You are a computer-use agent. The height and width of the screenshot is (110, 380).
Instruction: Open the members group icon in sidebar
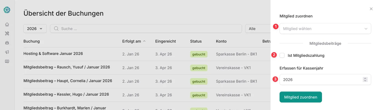pyautogui.click(x=7, y=43)
